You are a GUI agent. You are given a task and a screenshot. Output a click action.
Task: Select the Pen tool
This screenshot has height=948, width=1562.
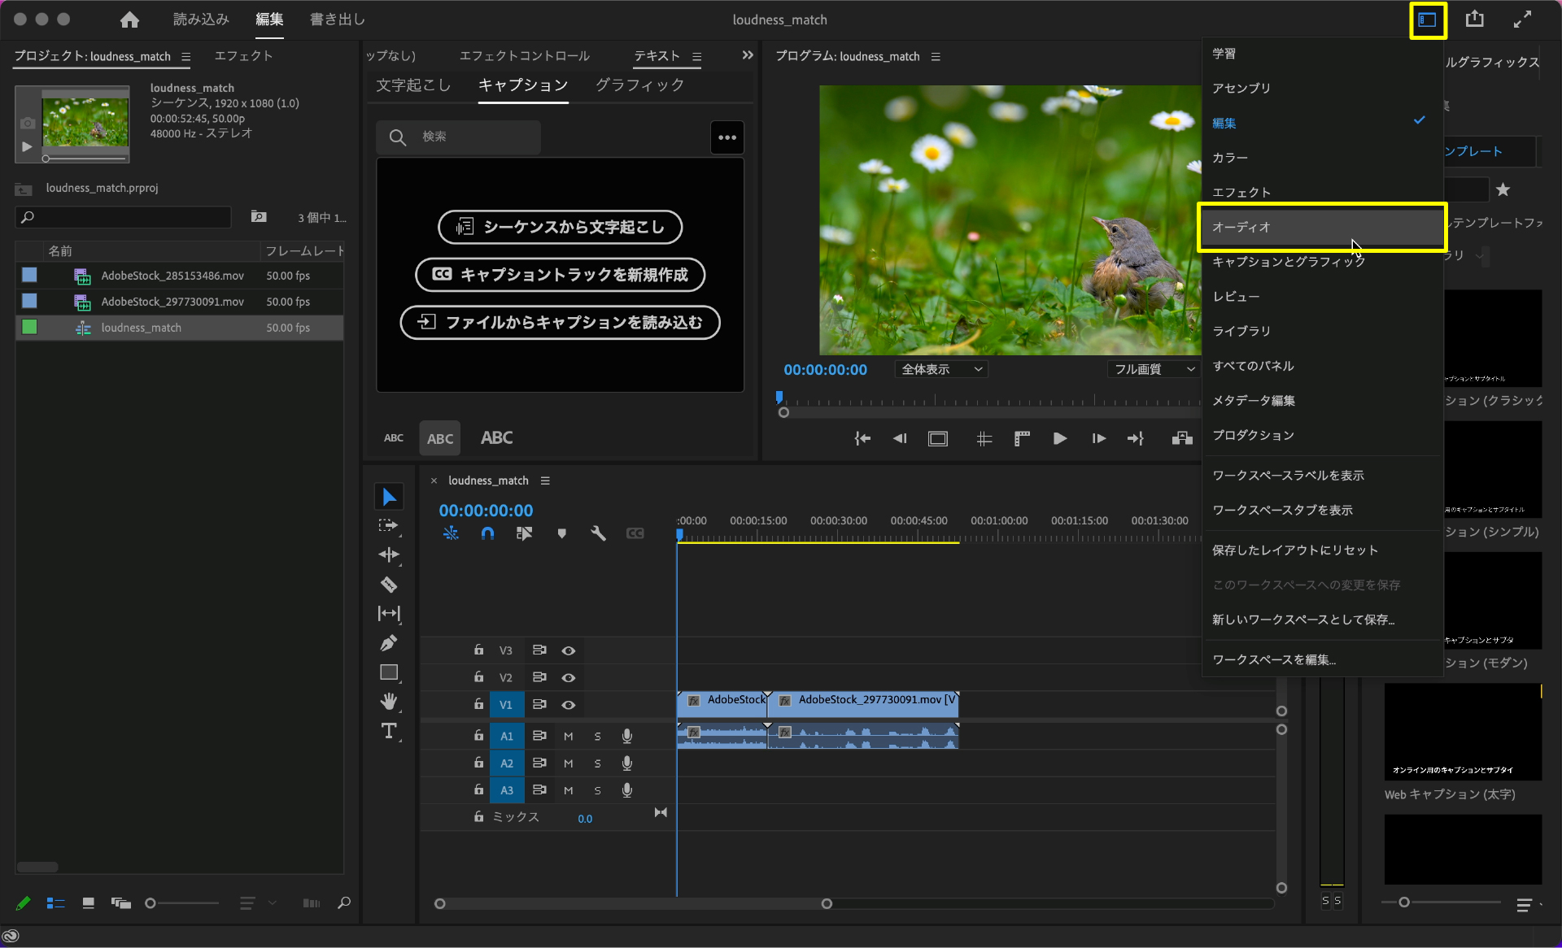[389, 643]
